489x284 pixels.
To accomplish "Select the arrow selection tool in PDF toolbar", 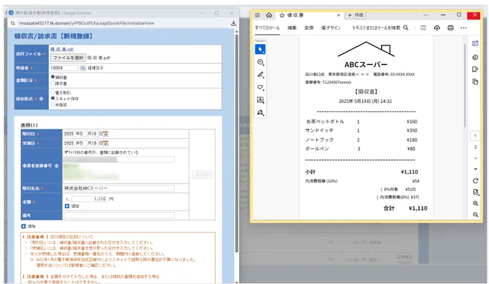I will 261,49.
